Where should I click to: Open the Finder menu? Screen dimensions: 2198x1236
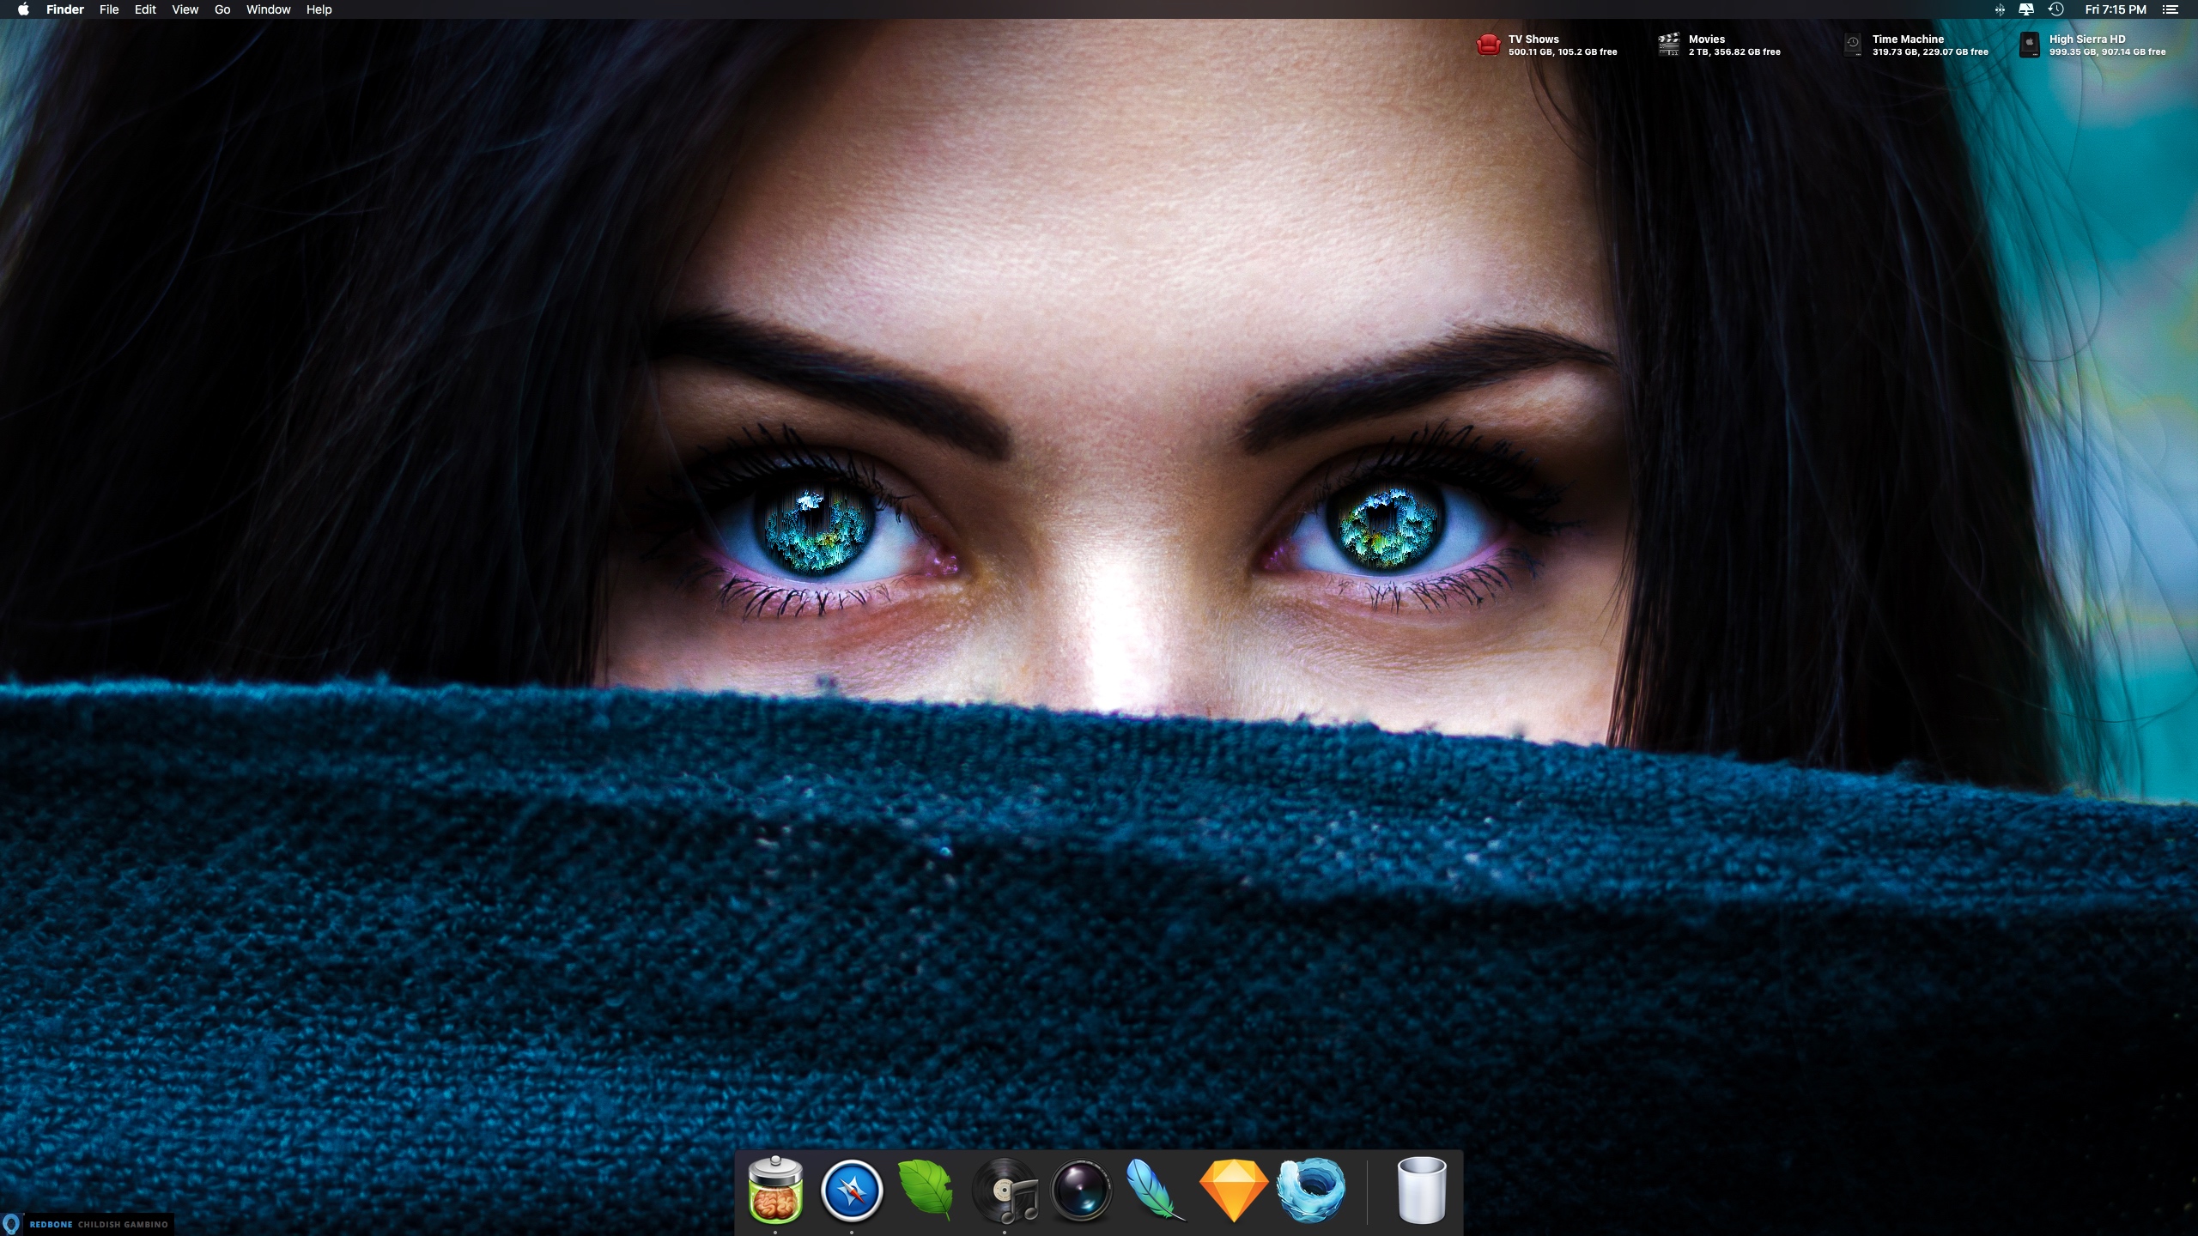click(65, 9)
